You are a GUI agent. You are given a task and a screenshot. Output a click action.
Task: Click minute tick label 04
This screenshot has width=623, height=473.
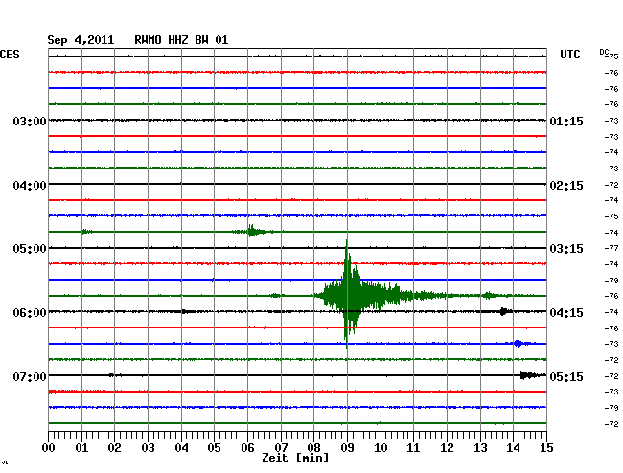pos(181,448)
